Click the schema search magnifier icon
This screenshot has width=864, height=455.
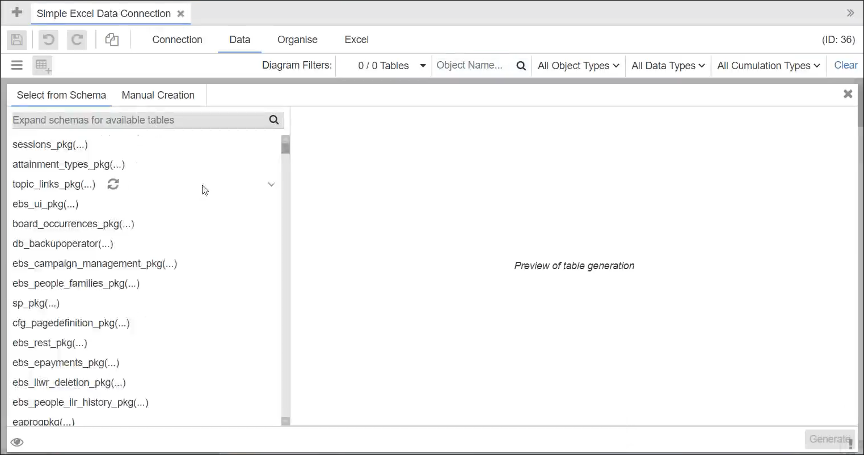[x=274, y=120]
